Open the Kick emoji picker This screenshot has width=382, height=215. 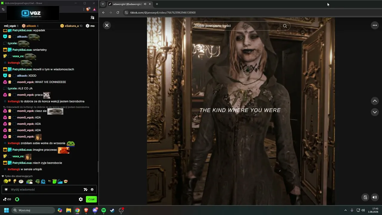coord(92,190)
